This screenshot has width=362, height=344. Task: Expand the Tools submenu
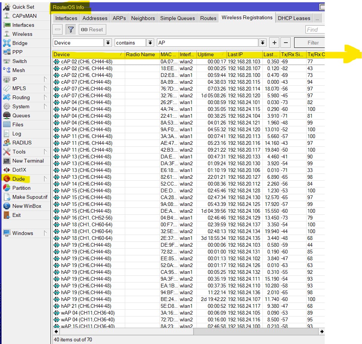(45, 152)
